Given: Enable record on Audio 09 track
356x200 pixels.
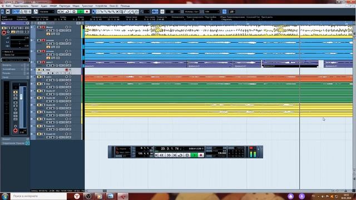Looking at the screenshot, I should (67, 105).
